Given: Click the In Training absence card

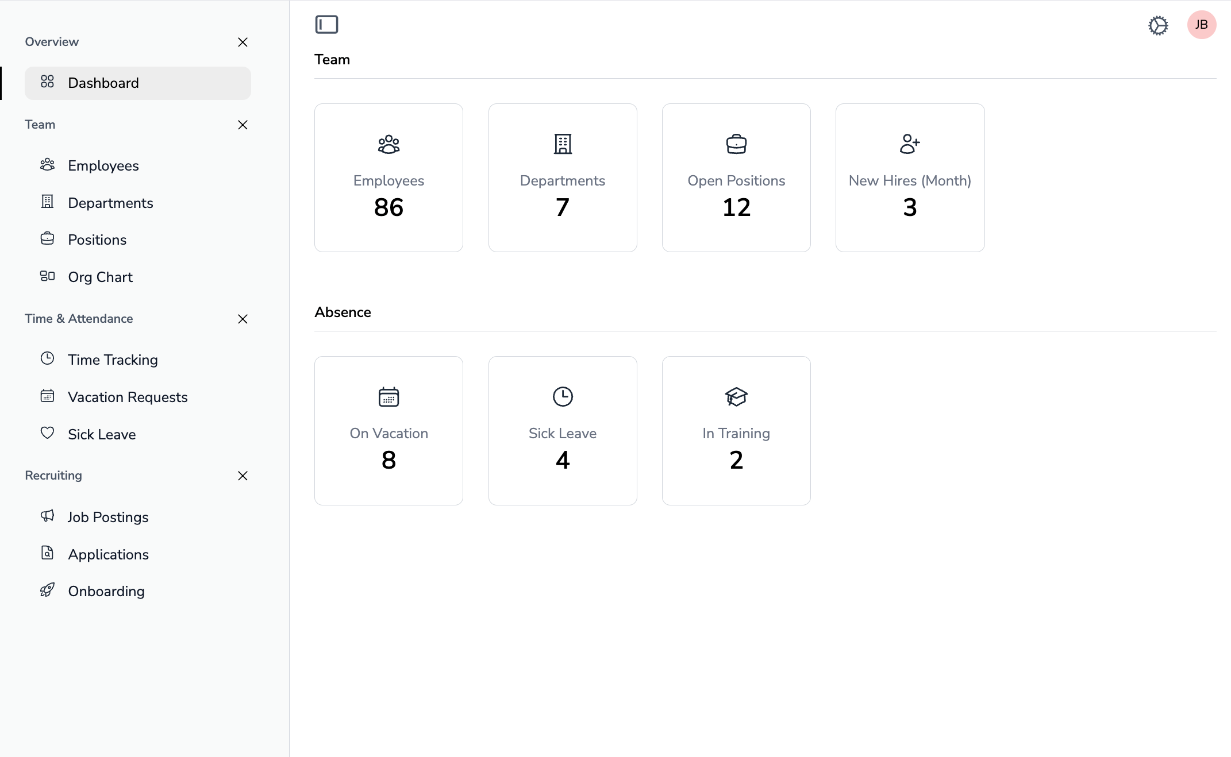Looking at the screenshot, I should point(736,431).
